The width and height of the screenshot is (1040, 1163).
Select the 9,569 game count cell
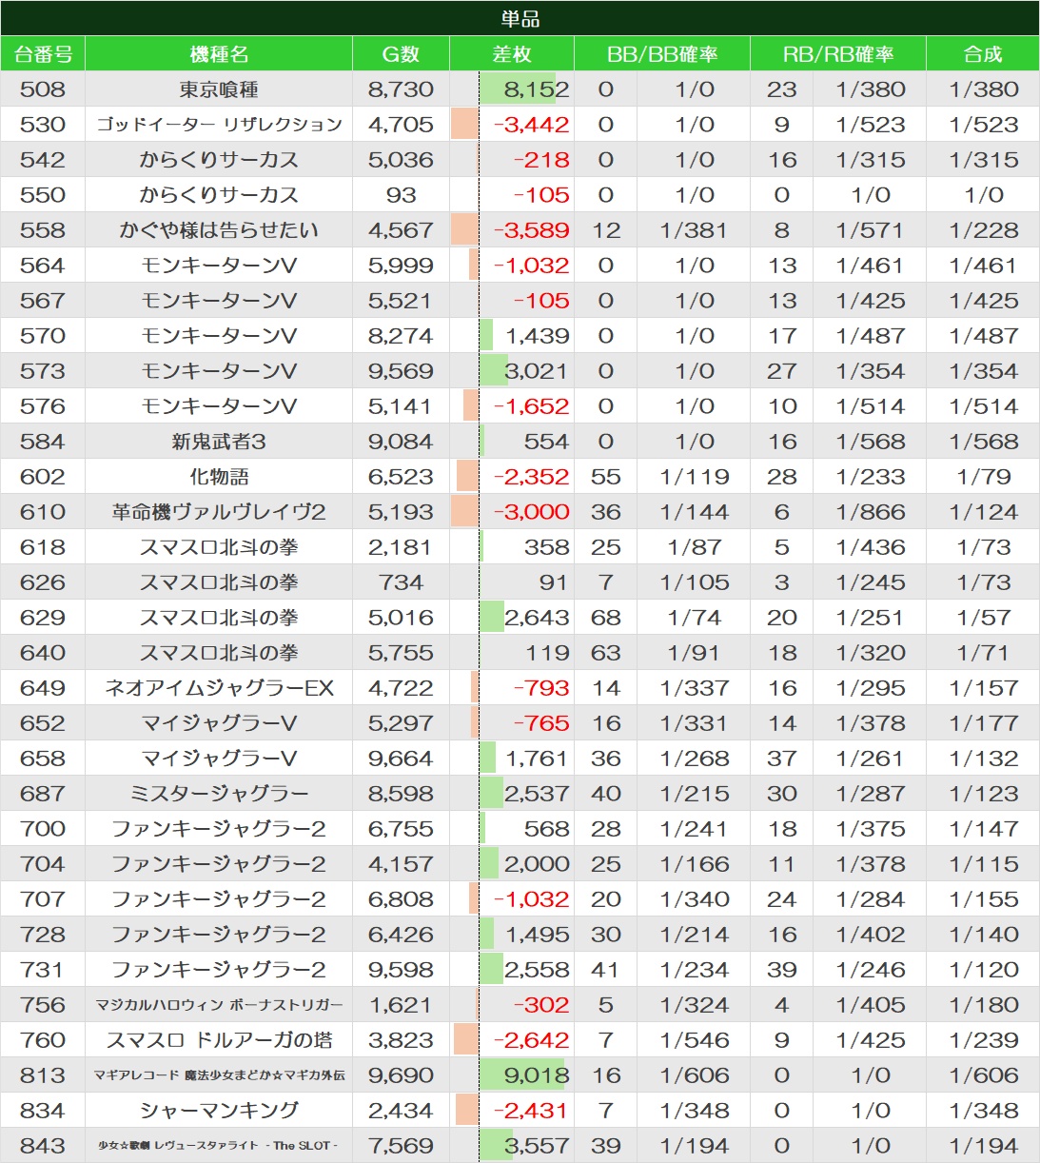pyautogui.click(x=401, y=371)
